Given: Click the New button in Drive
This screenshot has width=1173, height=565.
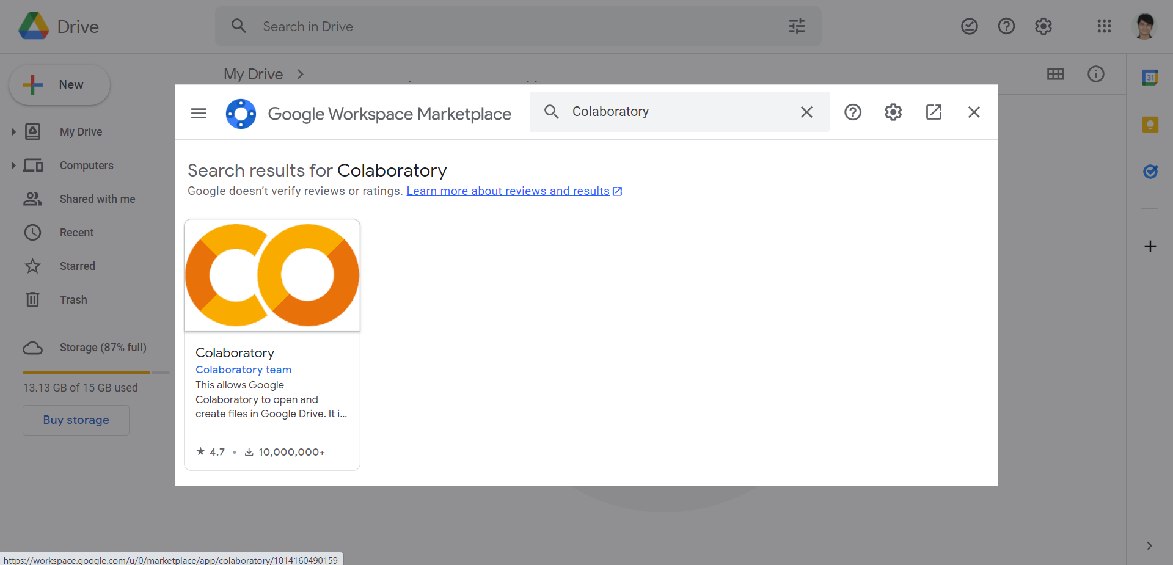Looking at the screenshot, I should (x=59, y=85).
